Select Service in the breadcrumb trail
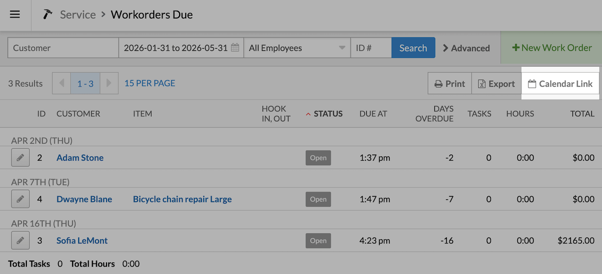This screenshot has height=274, width=602. point(78,14)
